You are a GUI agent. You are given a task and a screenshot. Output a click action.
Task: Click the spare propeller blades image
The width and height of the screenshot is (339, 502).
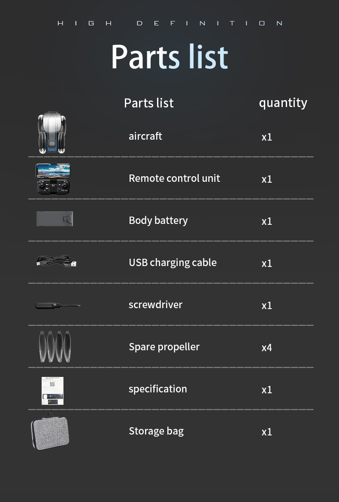[55, 346]
